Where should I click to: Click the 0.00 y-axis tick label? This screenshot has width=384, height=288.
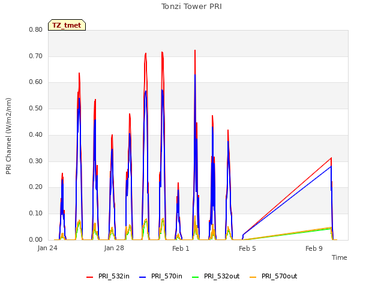tap(36, 239)
